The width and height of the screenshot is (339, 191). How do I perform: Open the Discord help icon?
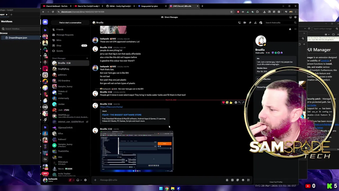point(295,17)
